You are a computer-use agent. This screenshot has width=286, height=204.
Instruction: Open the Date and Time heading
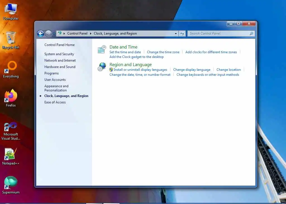pos(123,47)
